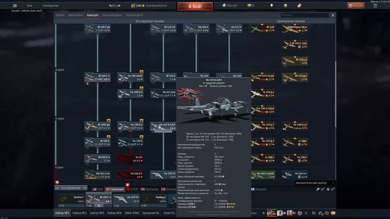
Task: Select the Британия nation tab
Action: tap(149, 189)
